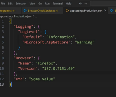Click the command center search box

click(x=103, y=4)
